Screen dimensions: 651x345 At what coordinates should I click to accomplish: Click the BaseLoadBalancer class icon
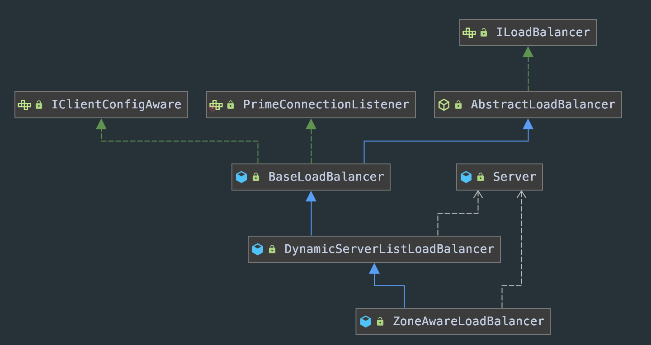click(241, 177)
